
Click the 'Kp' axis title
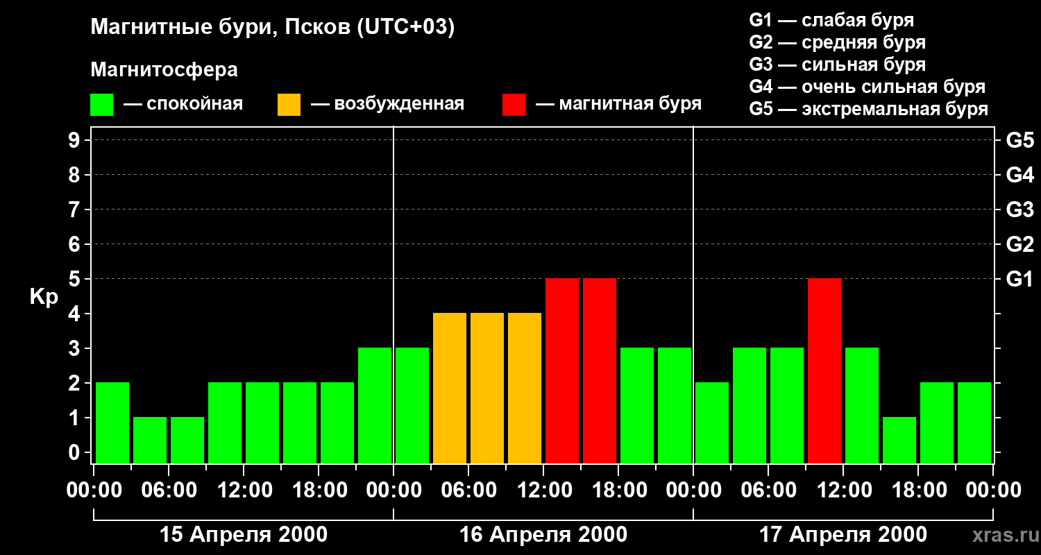(x=44, y=296)
